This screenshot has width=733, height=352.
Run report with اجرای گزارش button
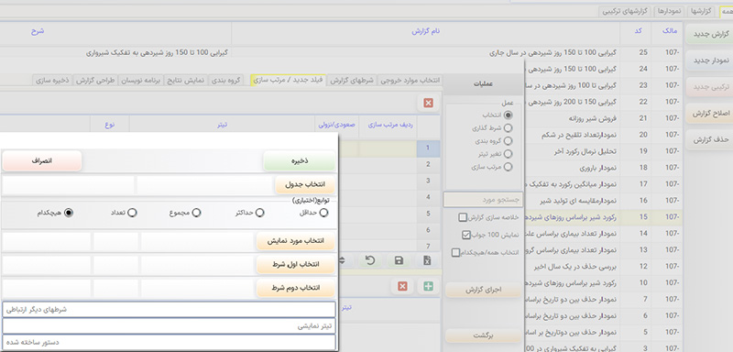click(x=484, y=290)
